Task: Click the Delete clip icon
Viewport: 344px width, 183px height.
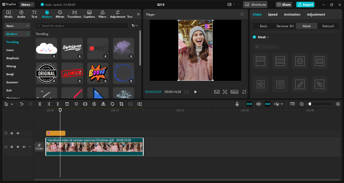Action: click(67, 104)
